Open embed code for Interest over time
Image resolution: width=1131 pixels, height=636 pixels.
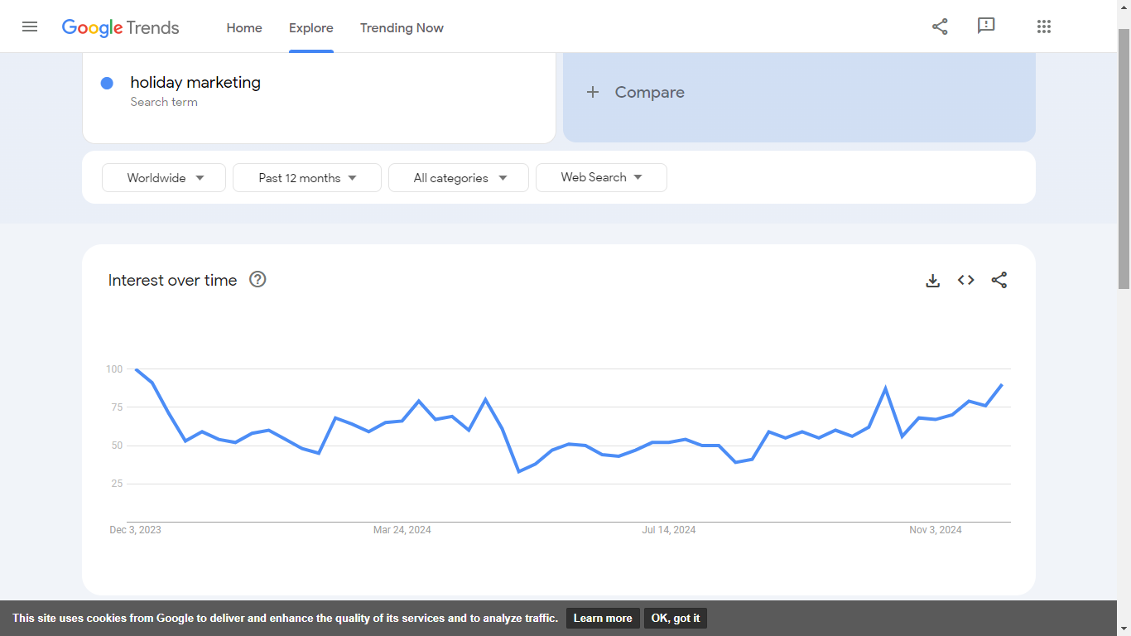(x=966, y=280)
